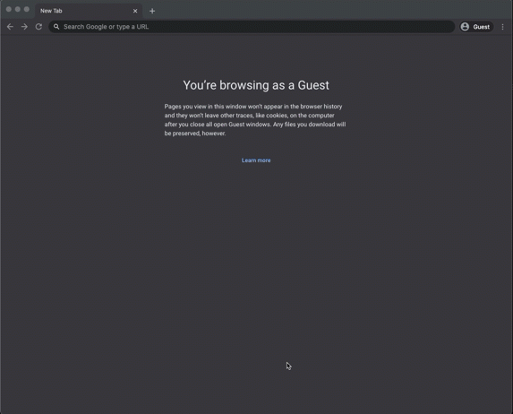Open Chrome's three-dot menu
The width and height of the screenshot is (513, 414).
[x=502, y=27]
